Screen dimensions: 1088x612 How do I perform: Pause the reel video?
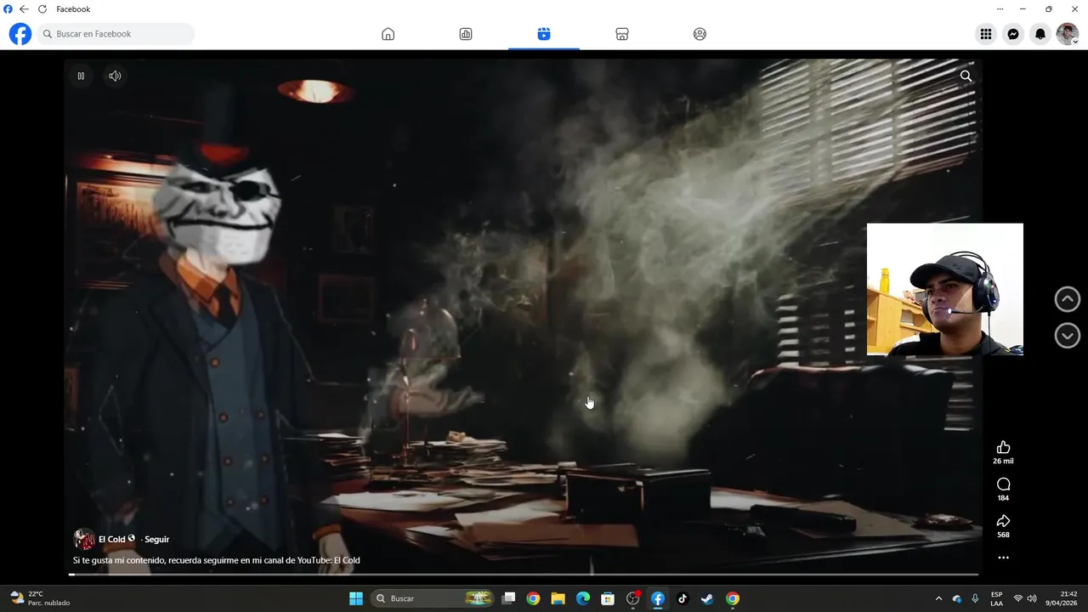(x=81, y=76)
